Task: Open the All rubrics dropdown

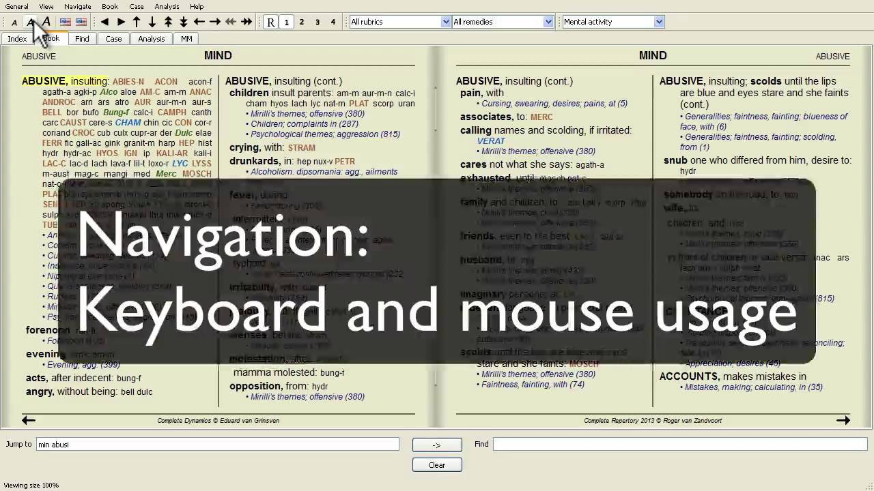Action: pyautogui.click(x=399, y=22)
